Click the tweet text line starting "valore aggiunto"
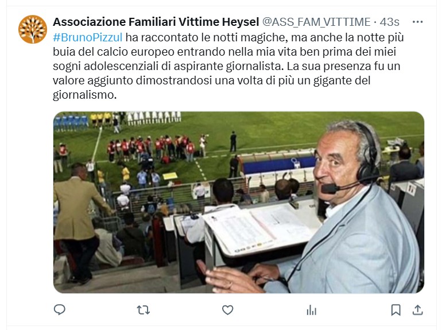442x330 pixels. point(212,80)
